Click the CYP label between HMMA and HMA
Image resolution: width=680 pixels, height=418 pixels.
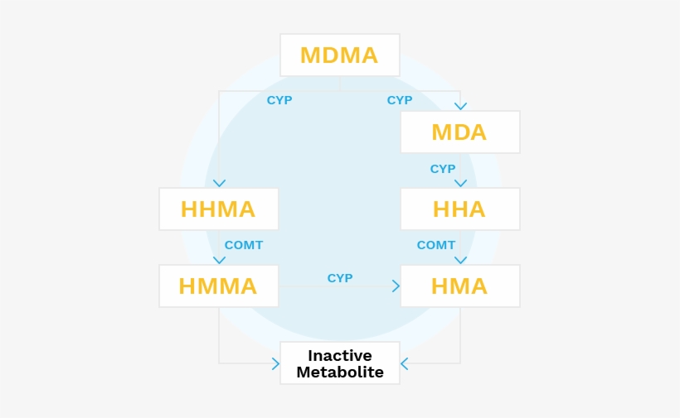click(340, 278)
